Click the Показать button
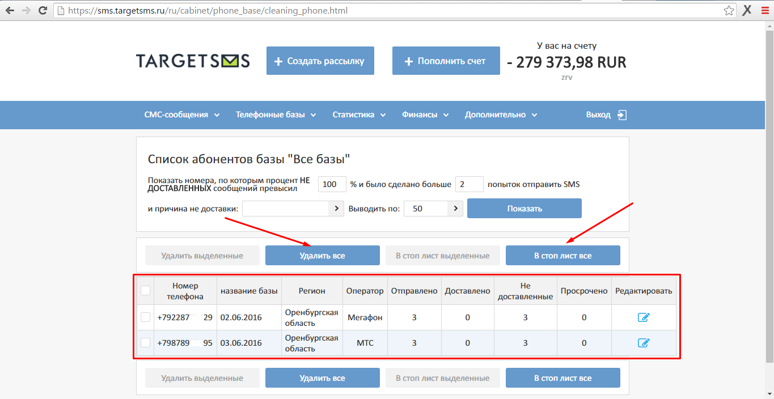Image resolution: width=774 pixels, height=399 pixels. tap(525, 209)
